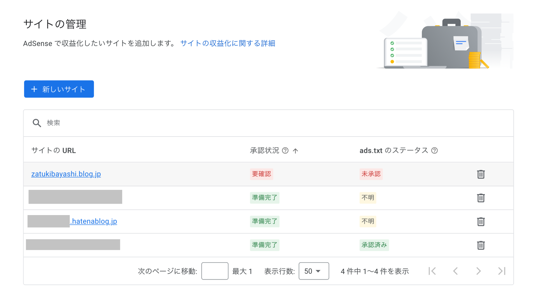The width and height of the screenshot is (537, 286).
Task: Go to previous page arrow
Action: (x=455, y=271)
